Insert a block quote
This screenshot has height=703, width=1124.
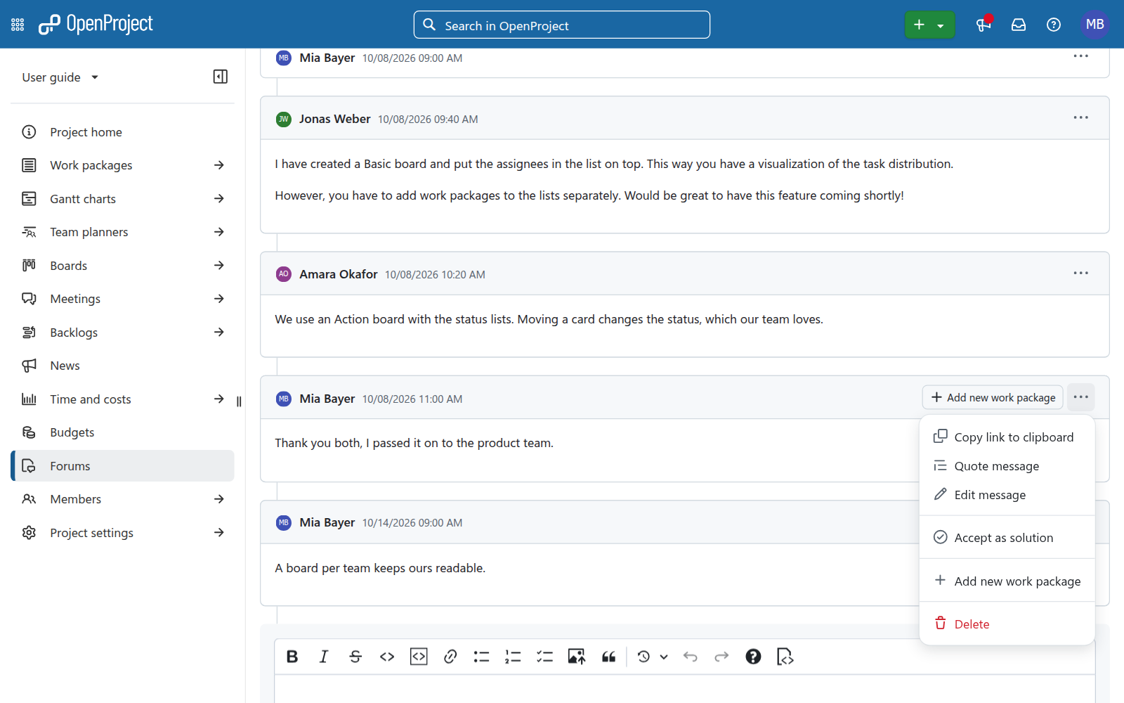click(609, 657)
